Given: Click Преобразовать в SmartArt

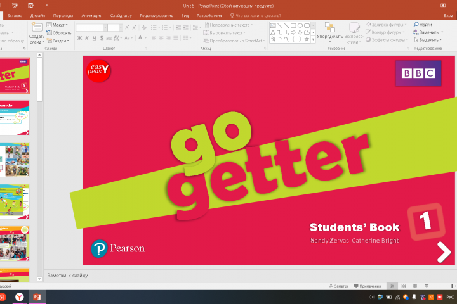Looking at the screenshot, I should click(234, 41).
